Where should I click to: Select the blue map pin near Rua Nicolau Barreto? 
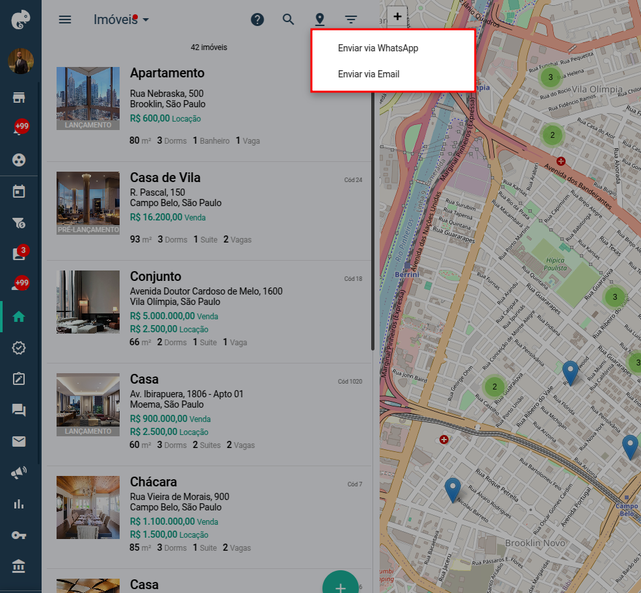[452, 490]
